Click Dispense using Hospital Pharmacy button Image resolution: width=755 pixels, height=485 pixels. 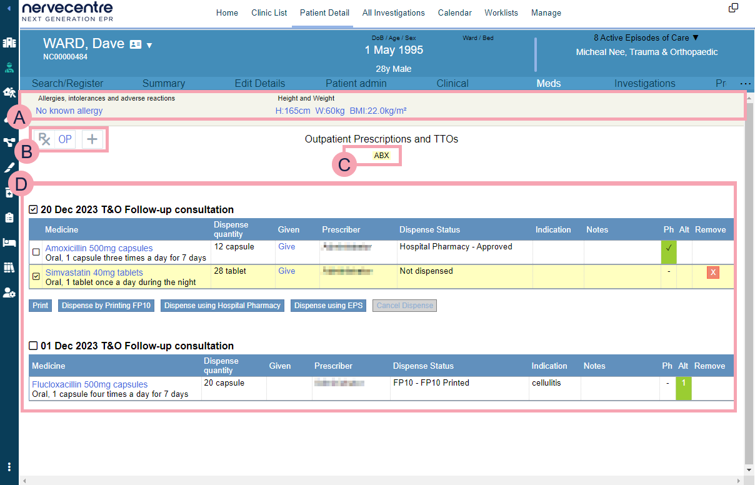[222, 306]
